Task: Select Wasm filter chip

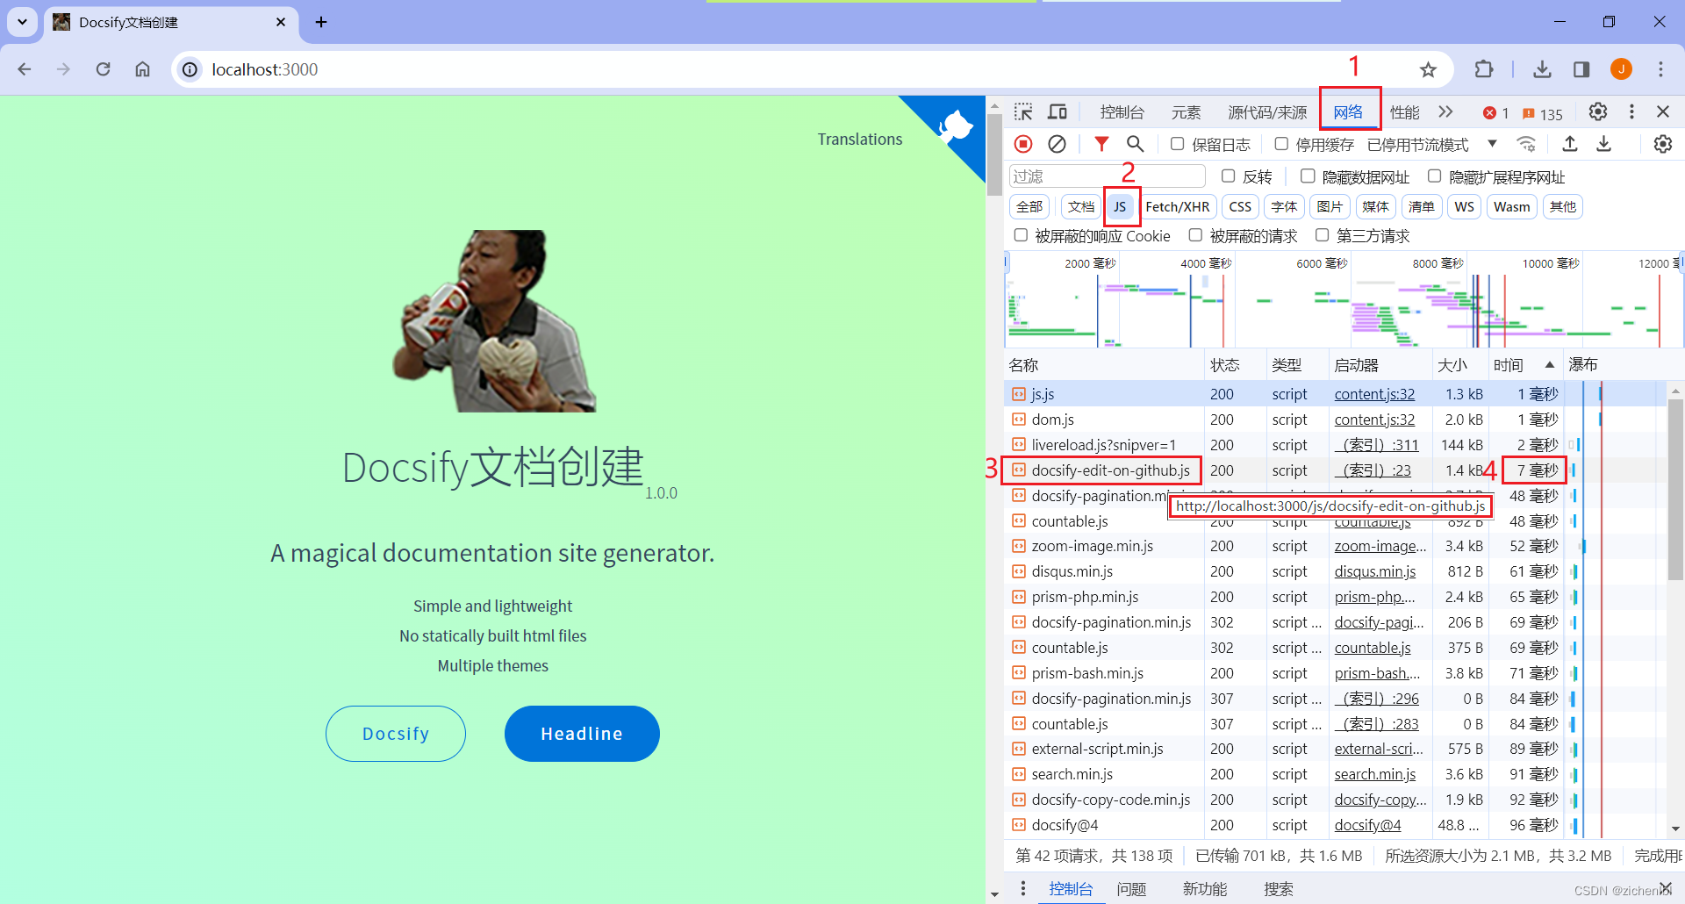Action: 1511,207
